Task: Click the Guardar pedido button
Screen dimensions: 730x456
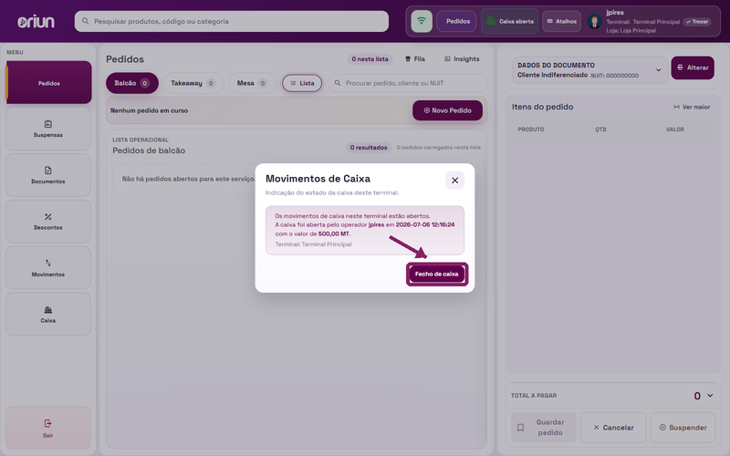Action: pos(543,427)
